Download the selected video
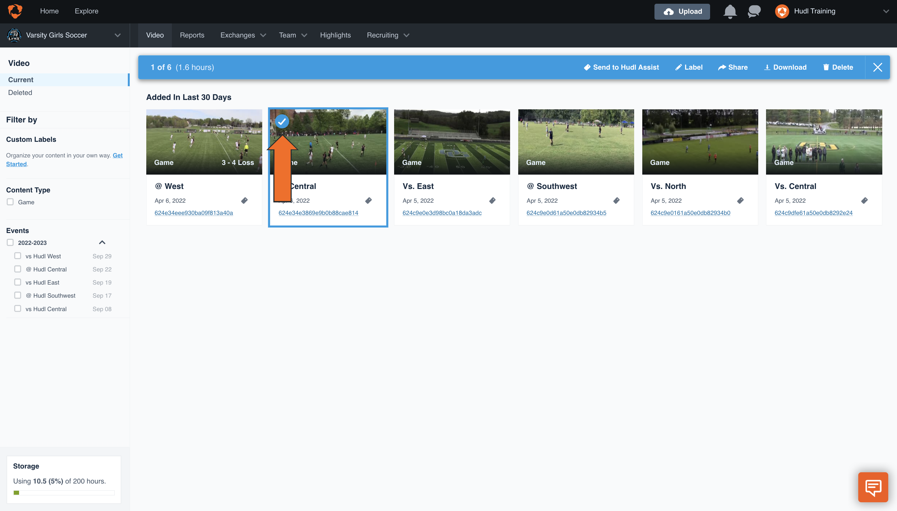The image size is (897, 511). (x=785, y=67)
